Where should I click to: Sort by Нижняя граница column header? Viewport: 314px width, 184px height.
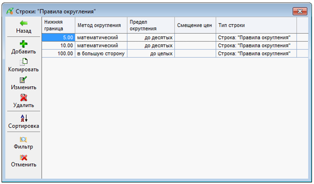pos(58,25)
